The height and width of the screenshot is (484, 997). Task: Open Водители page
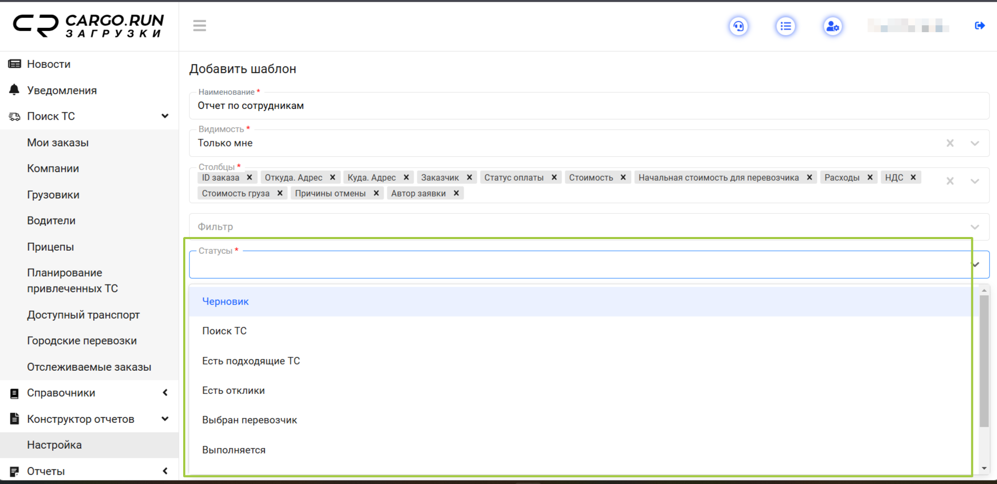tap(51, 221)
